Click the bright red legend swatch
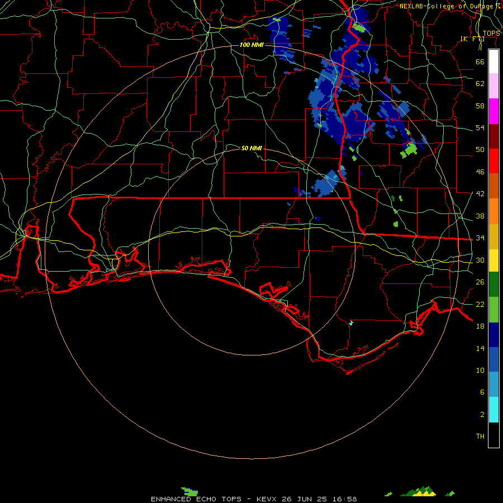Image resolution: width=503 pixels, height=503 pixels. tap(493, 161)
